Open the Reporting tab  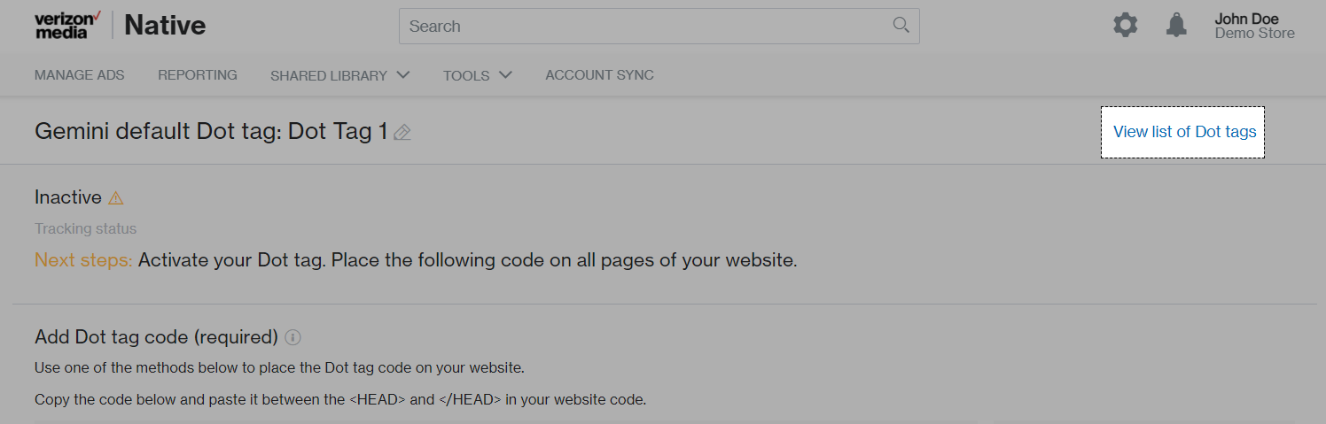pos(198,75)
